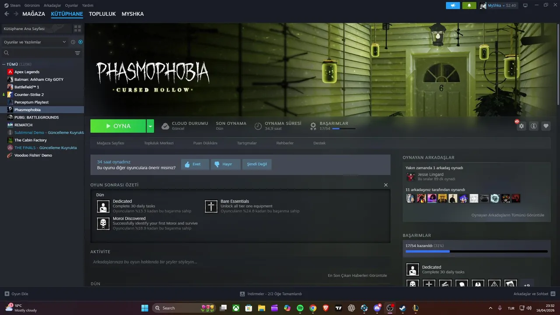The width and height of the screenshot is (560, 315).
Task: Add Phasmophobia to favorites heart
Action: pos(546,126)
